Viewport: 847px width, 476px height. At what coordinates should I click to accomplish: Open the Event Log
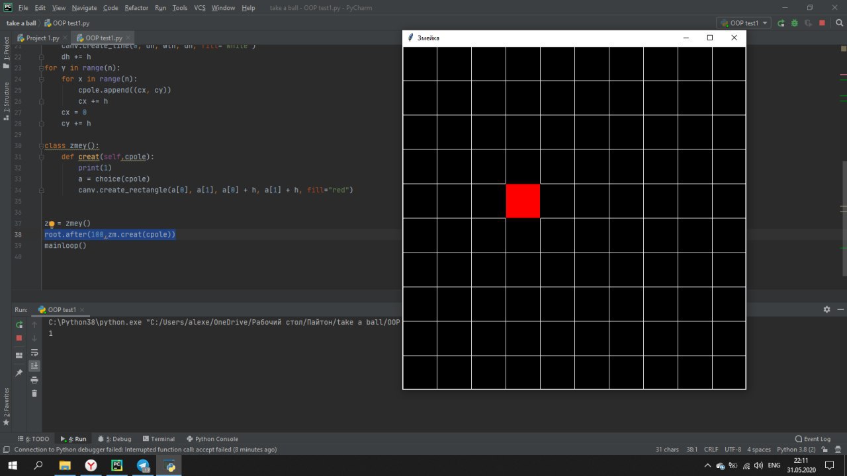pyautogui.click(x=813, y=439)
